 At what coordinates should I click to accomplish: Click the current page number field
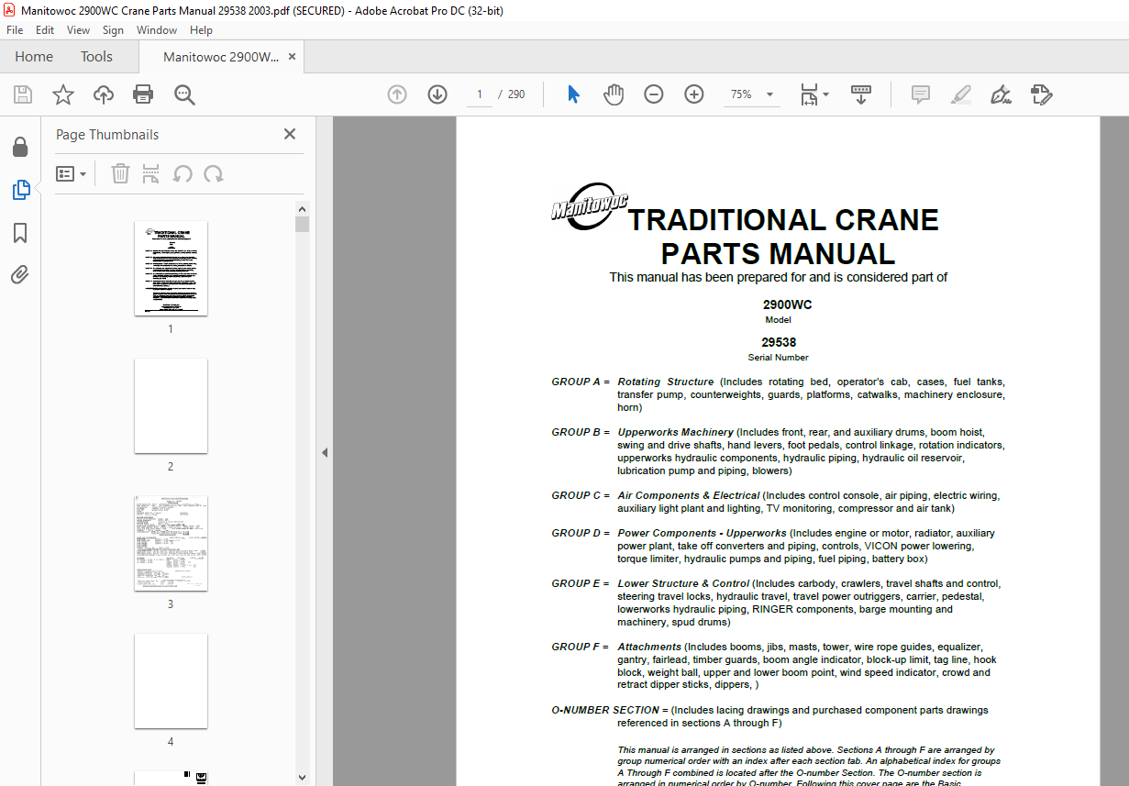pos(479,94)
